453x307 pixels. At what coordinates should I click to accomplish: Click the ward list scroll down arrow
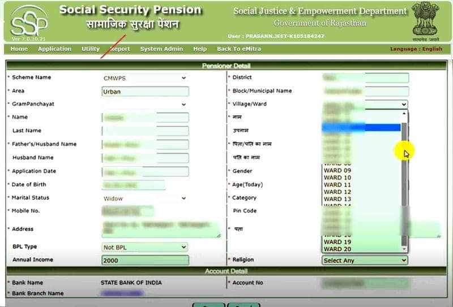tap(404, 249)
